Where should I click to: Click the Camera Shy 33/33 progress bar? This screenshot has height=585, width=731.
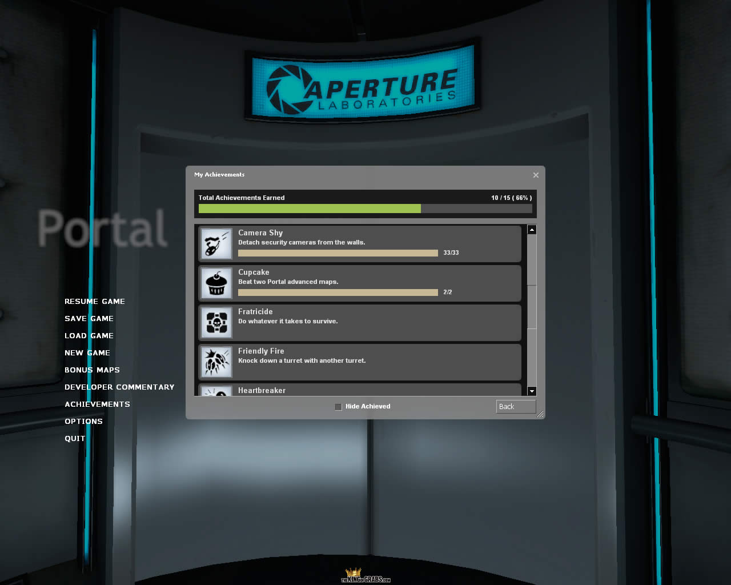click(x=338, y=253)
